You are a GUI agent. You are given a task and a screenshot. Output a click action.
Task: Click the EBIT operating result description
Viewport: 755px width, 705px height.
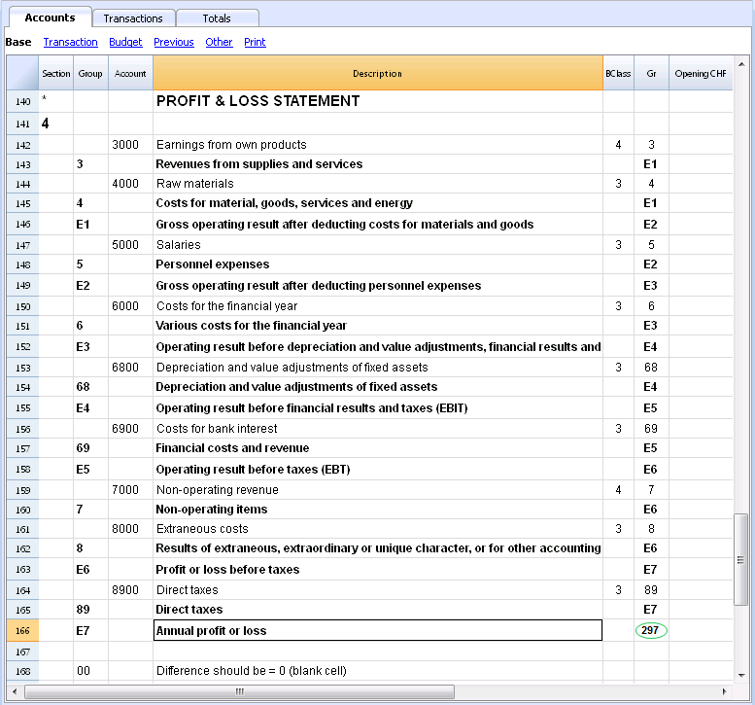378,408
